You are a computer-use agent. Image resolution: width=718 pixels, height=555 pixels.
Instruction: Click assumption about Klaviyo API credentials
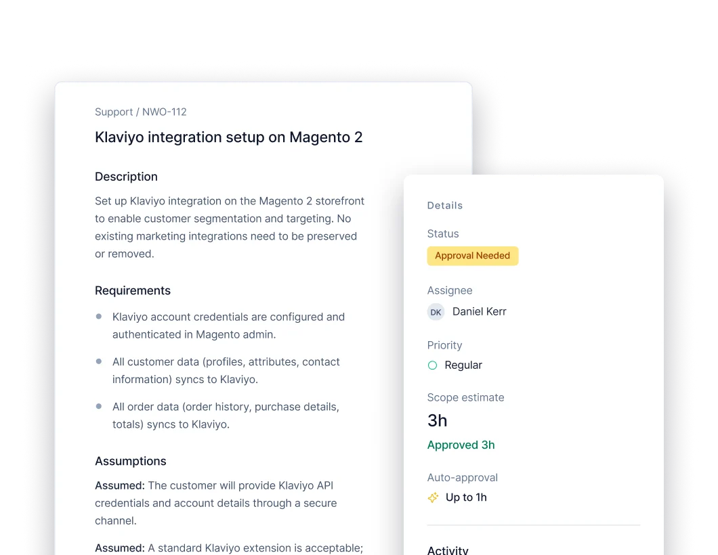(215, 503)
